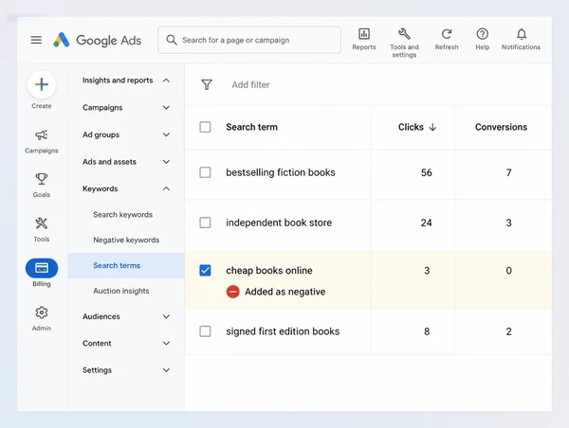Sort by the Search term column header
Viewport: 569px width, 428px height.
[251, 127]
